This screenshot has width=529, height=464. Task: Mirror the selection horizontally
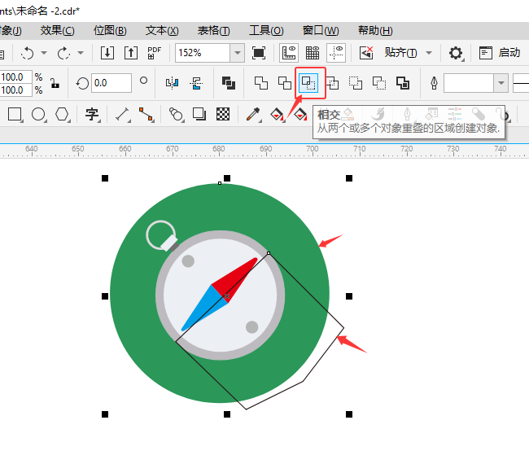click(172, 83)
